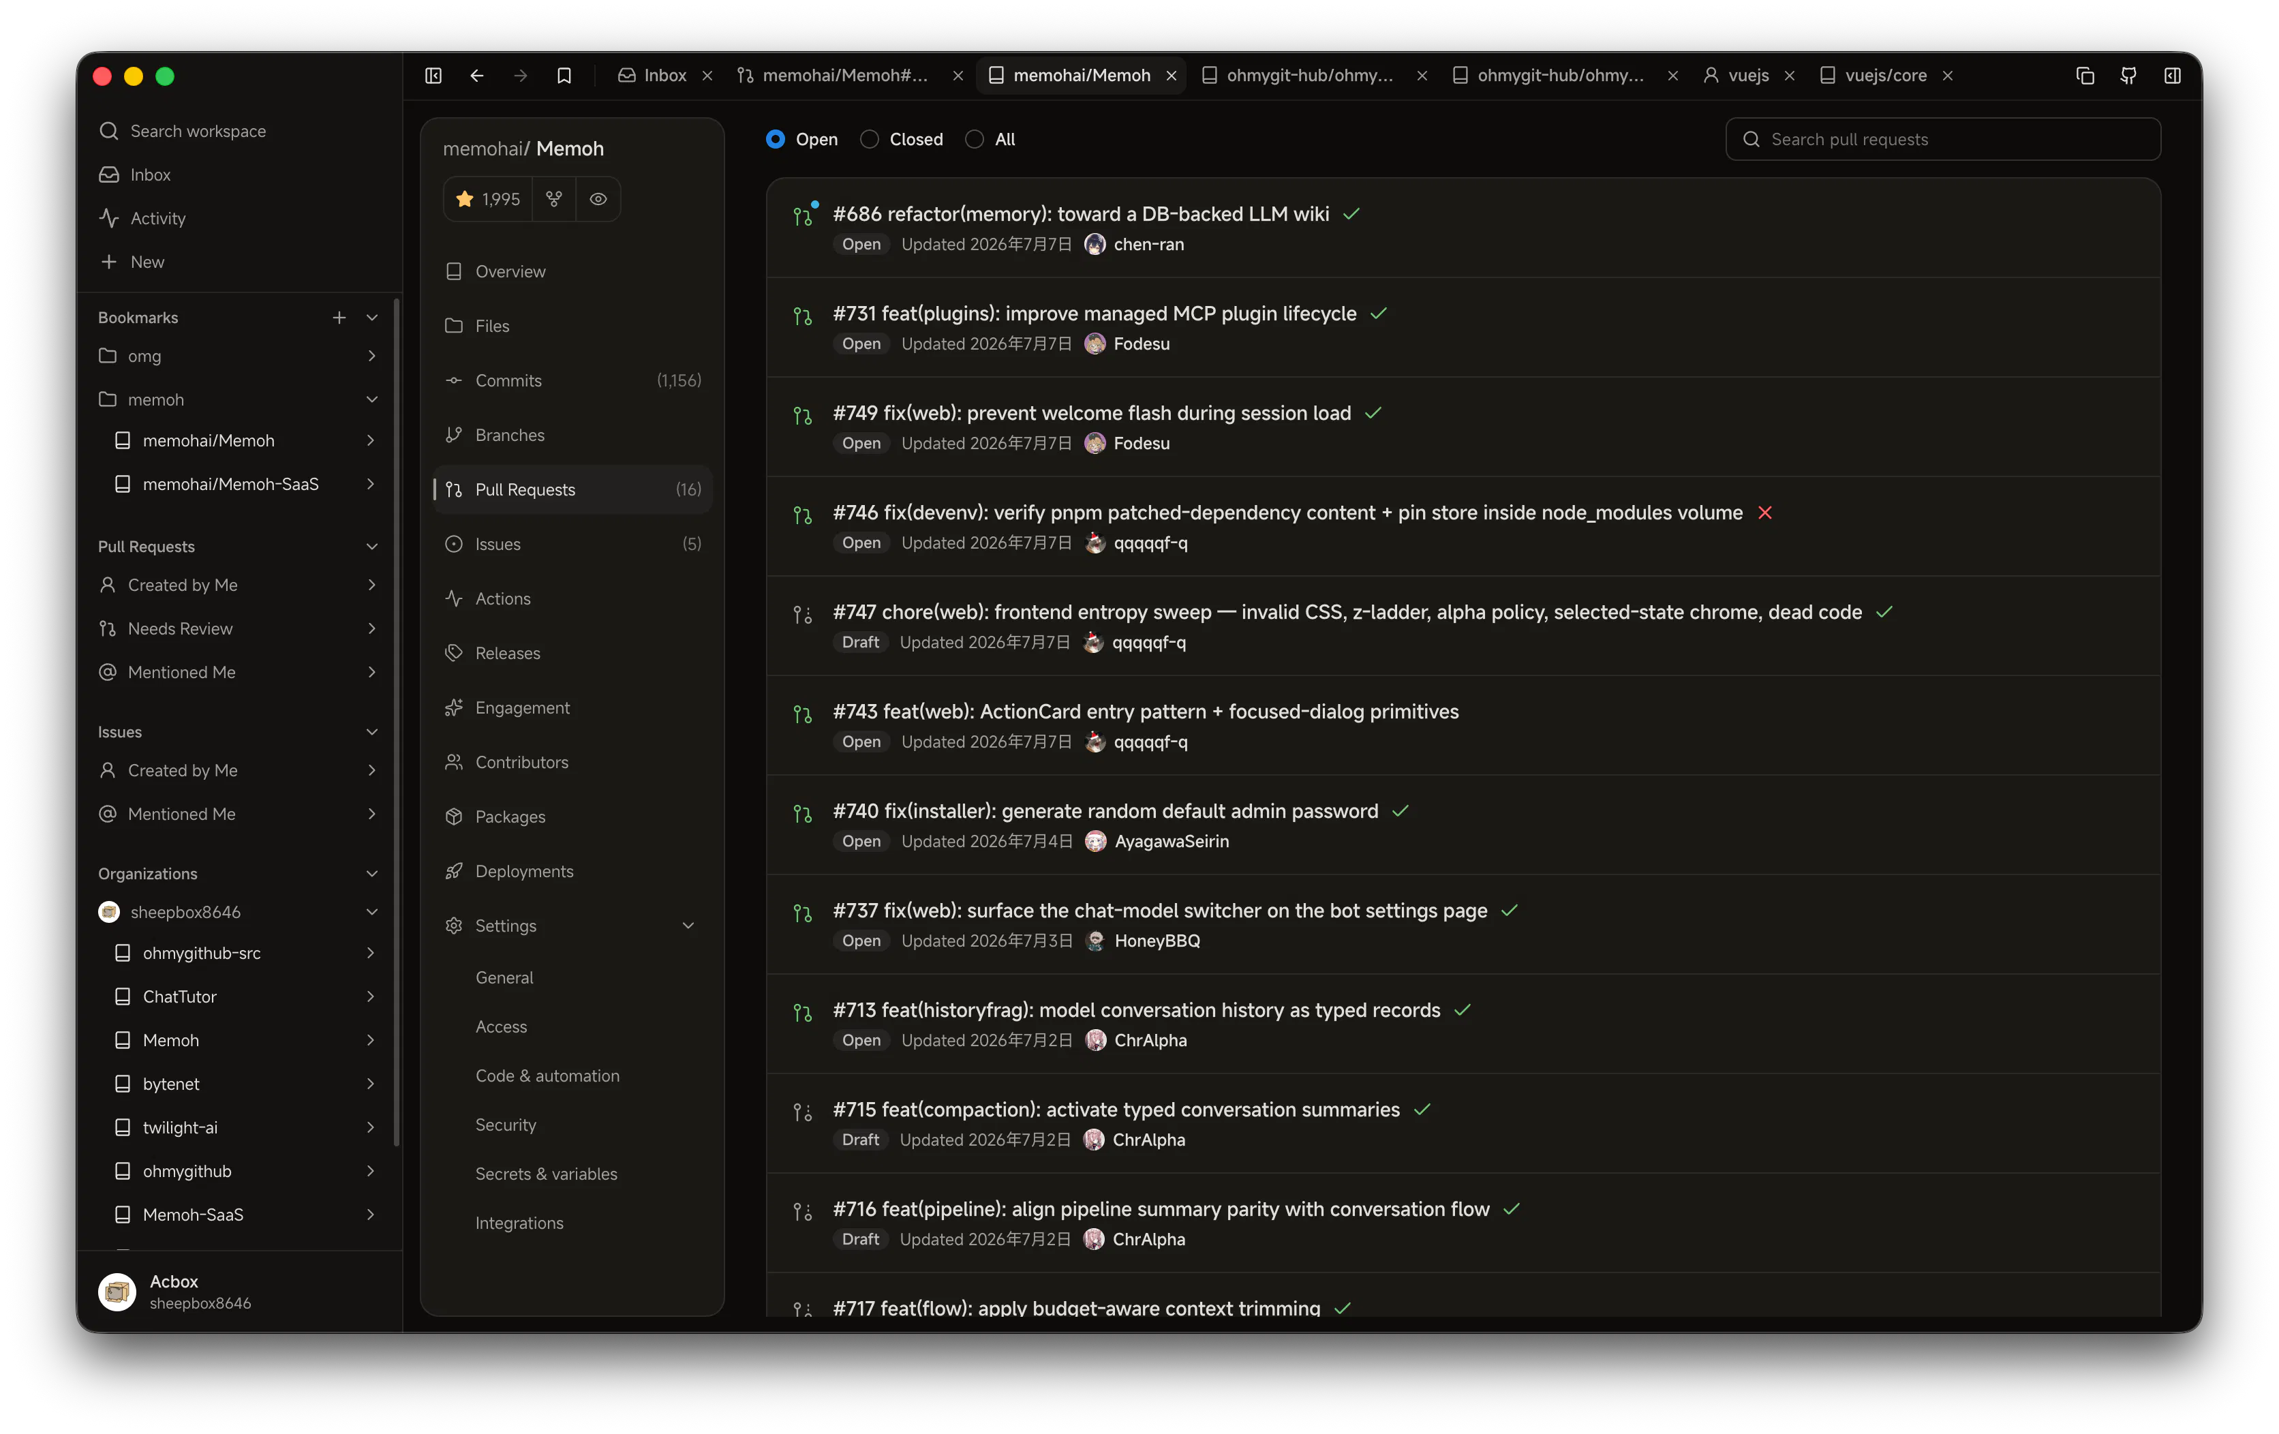Click the failed check X on #746

click(1765, 512)
